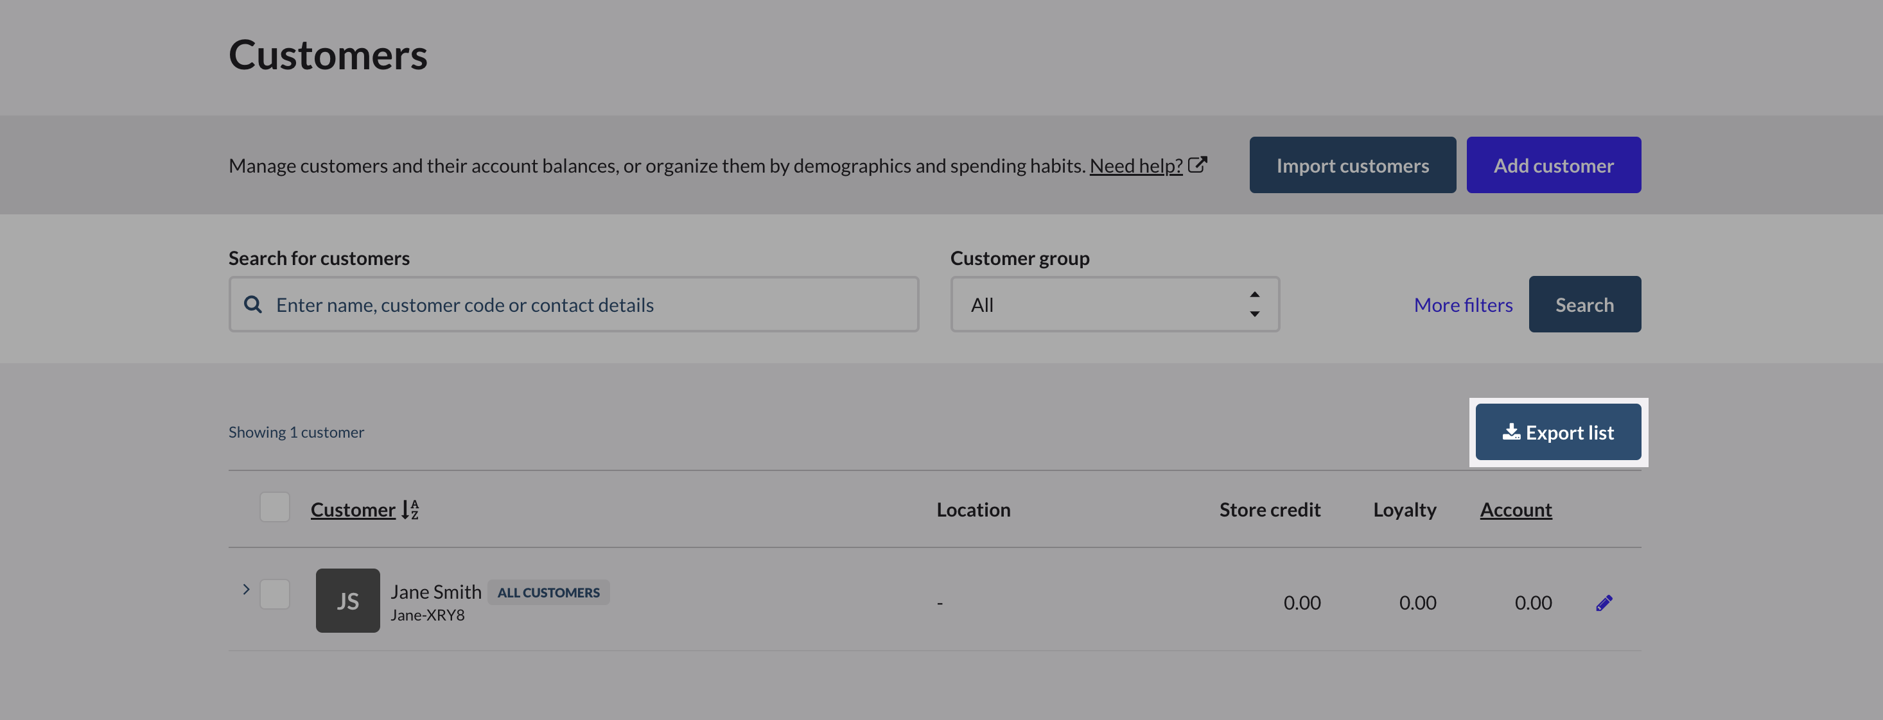Focus the customer search input field
Screen dimensions: 1883x720
pos(585,305)
